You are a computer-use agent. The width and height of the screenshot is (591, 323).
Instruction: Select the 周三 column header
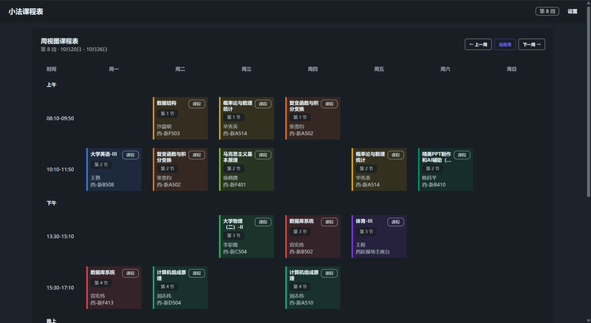coord(247,69)
